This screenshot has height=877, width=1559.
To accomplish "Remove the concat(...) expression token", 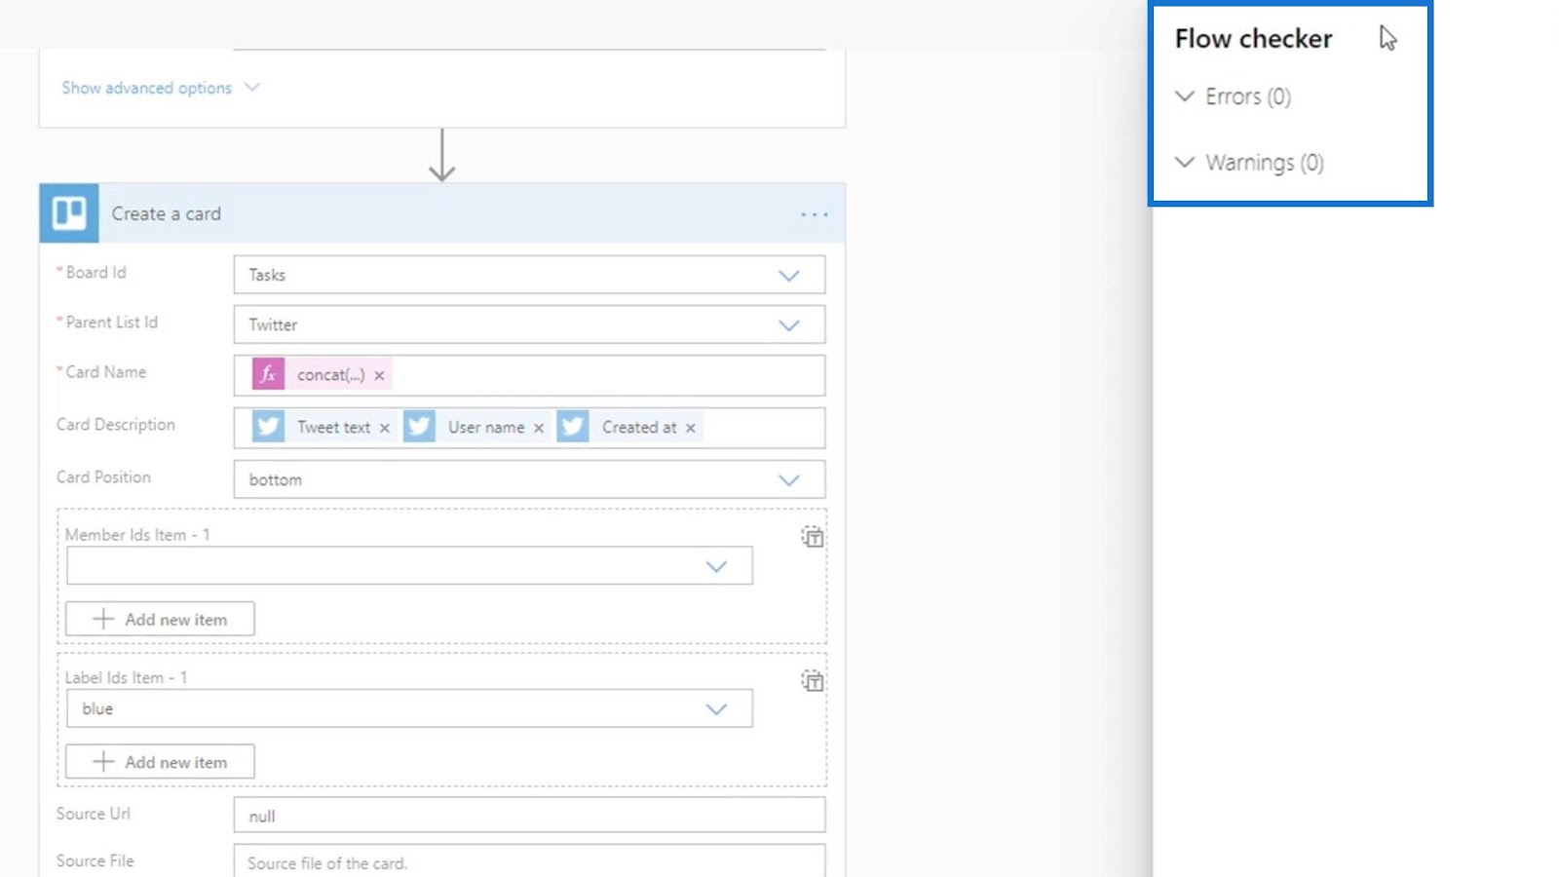I will [379, 375].
